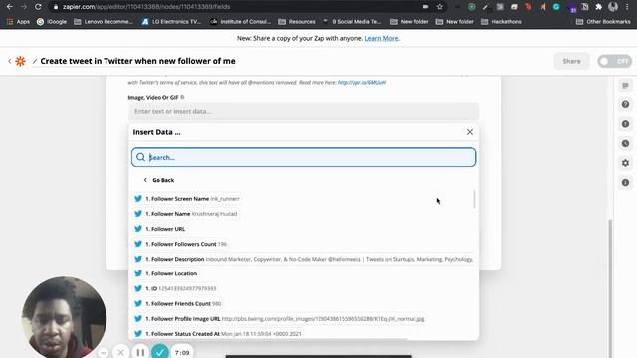Click Twitter icon beside Follower Location
637x358 pixels.
click(138, 273)
